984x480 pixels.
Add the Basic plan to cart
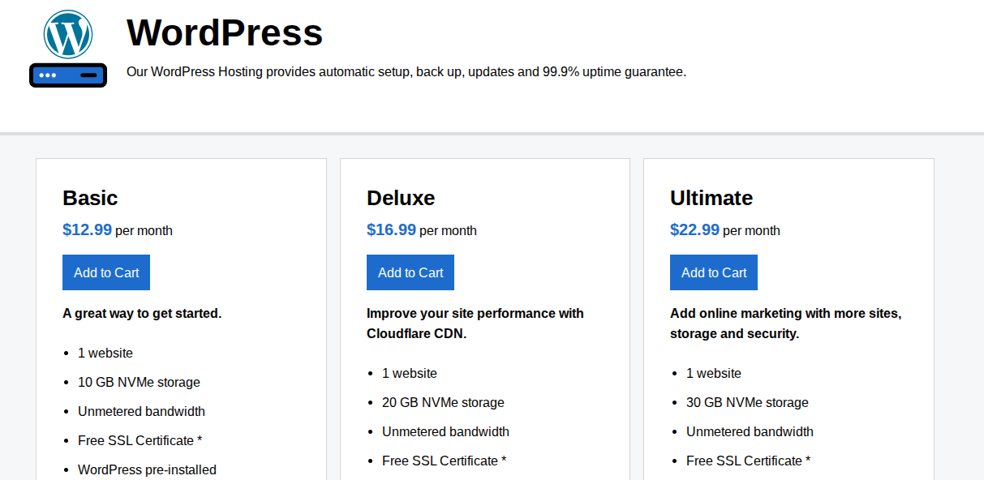click(x=106, y=272)
